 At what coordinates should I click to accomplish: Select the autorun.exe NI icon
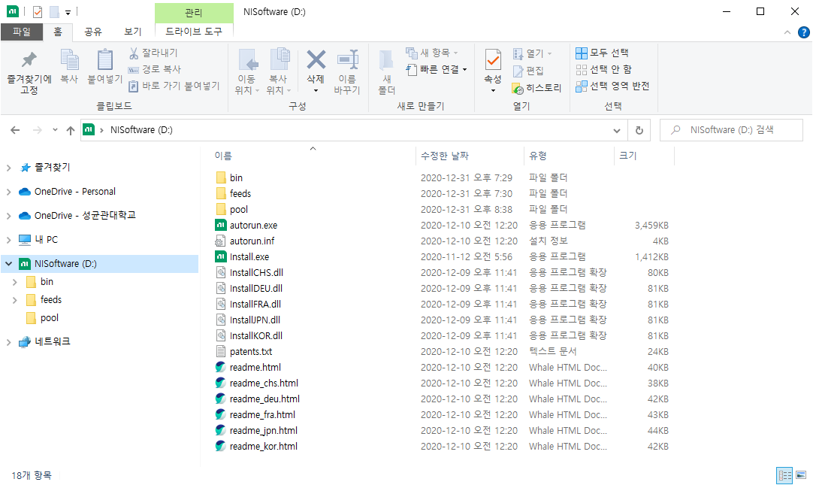(x=221, y=225)
